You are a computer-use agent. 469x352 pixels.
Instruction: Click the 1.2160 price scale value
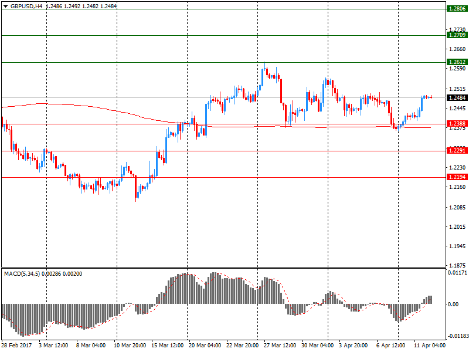[x=457, y=187]
